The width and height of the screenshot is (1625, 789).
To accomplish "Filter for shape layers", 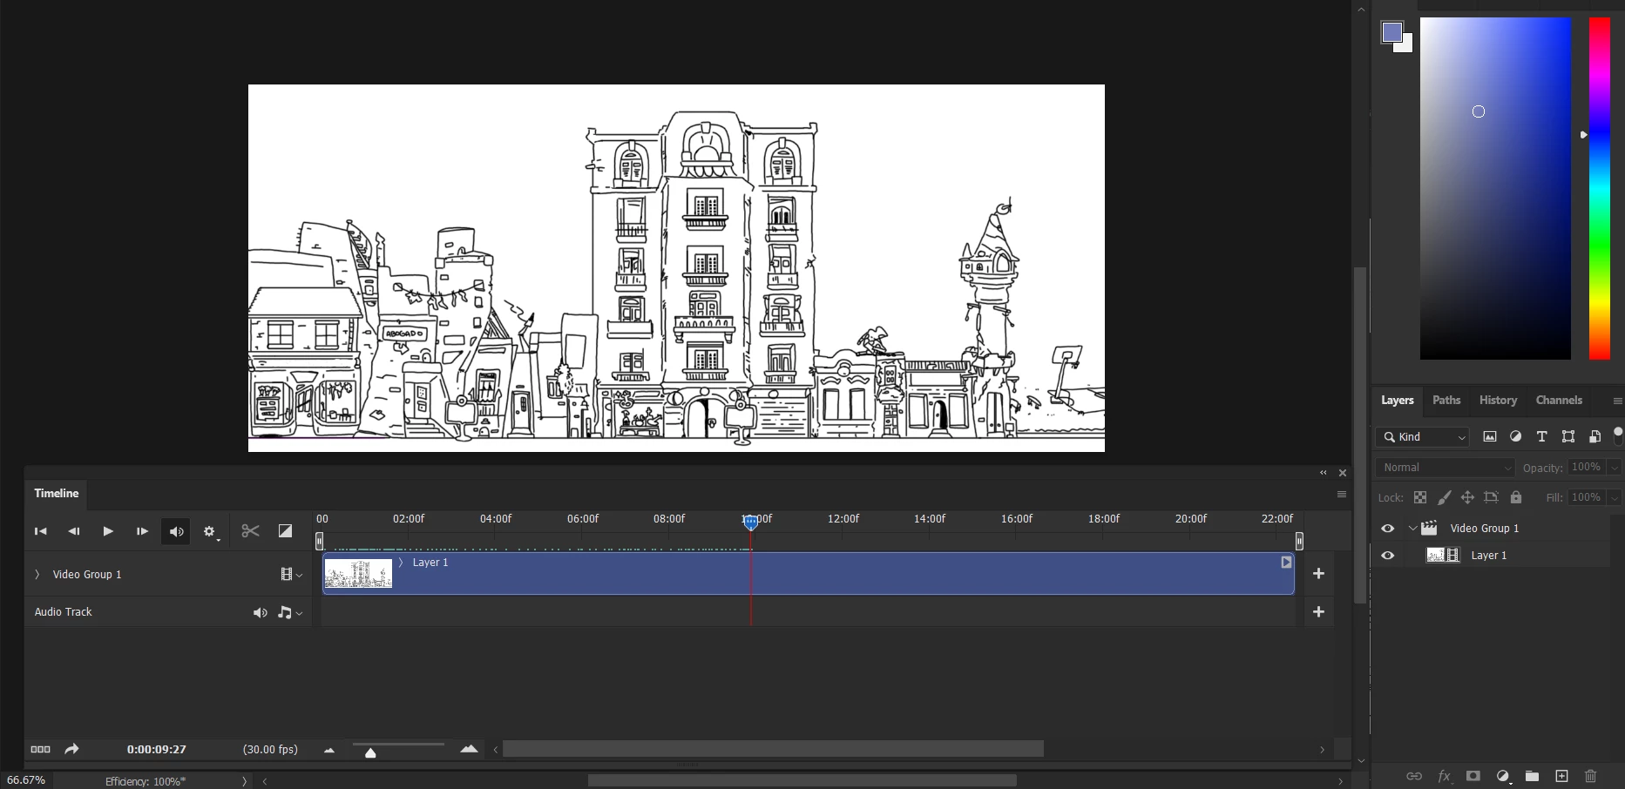I will [1568, 437].
